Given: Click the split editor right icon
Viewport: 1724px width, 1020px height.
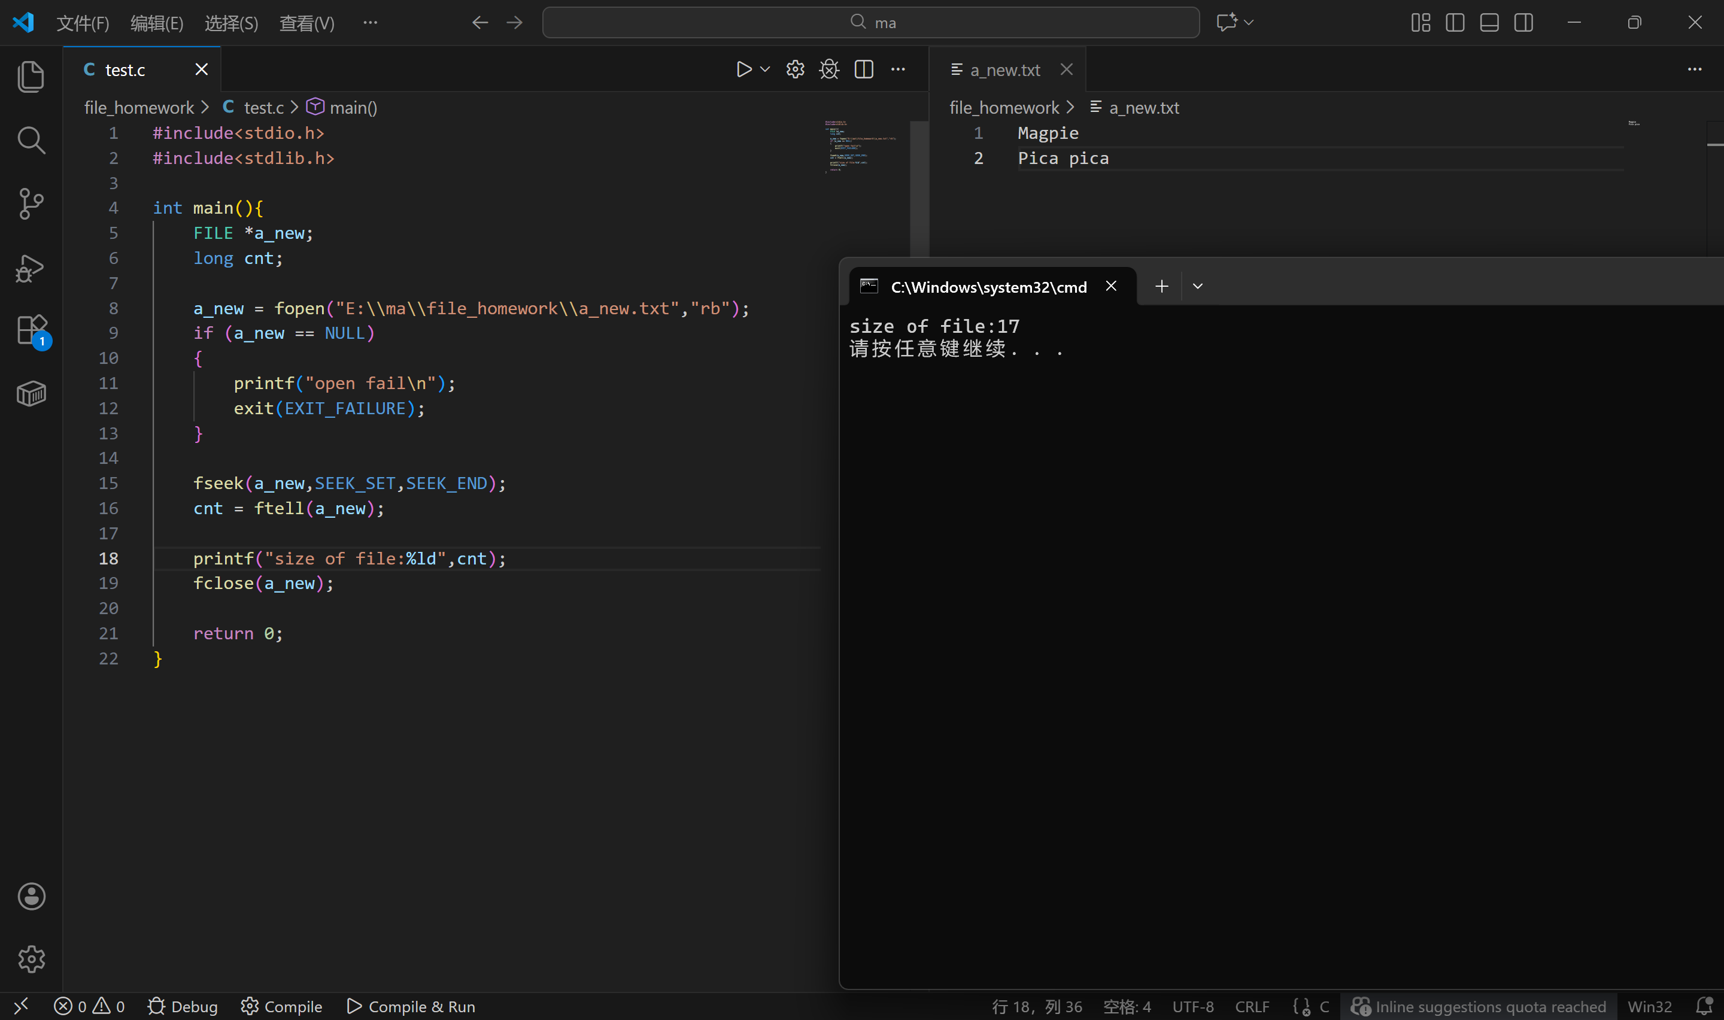Looking at the screenshot, I should (x=864, y=69).
